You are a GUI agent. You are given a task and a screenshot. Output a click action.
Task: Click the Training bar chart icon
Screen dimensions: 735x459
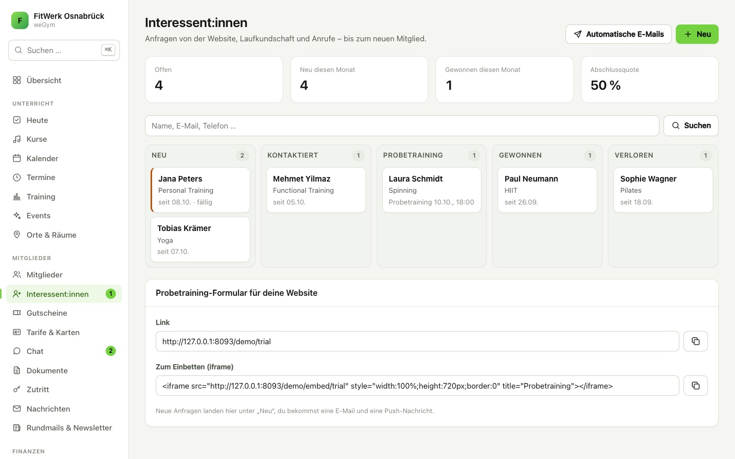point(17,196)
